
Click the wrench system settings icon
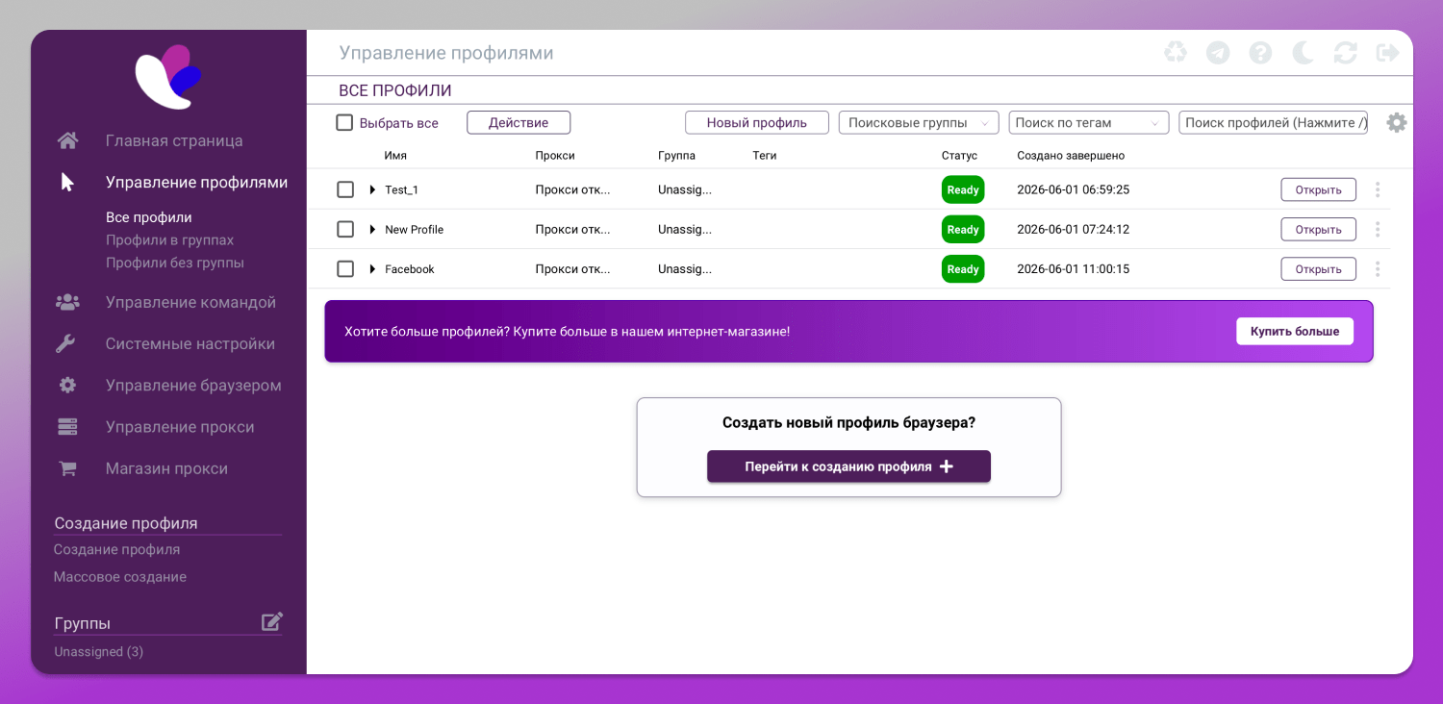(67, 343)
